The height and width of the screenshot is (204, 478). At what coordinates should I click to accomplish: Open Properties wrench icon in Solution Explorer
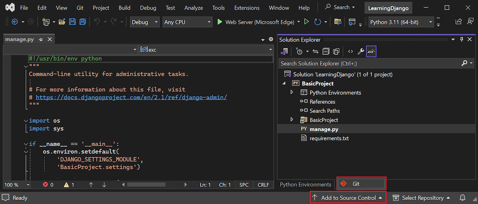click(361, 51)
